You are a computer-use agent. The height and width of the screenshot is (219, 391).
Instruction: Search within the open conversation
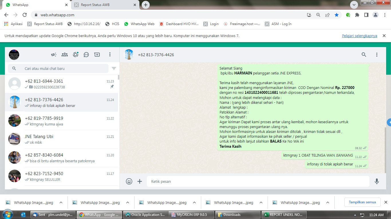point(364,54)
